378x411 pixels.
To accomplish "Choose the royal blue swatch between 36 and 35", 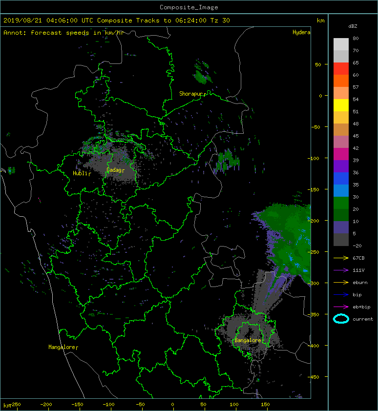I will (341, 179).
